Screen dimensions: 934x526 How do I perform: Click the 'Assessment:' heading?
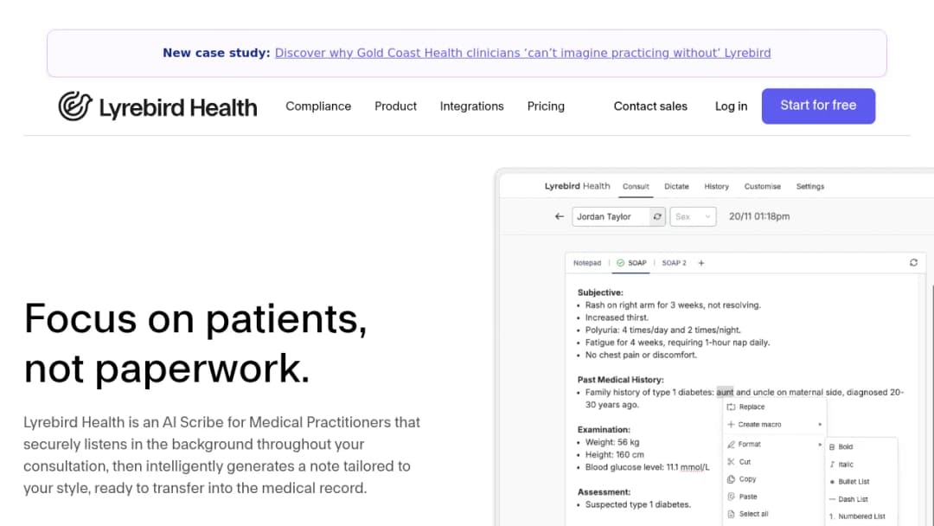pos(604,492)
